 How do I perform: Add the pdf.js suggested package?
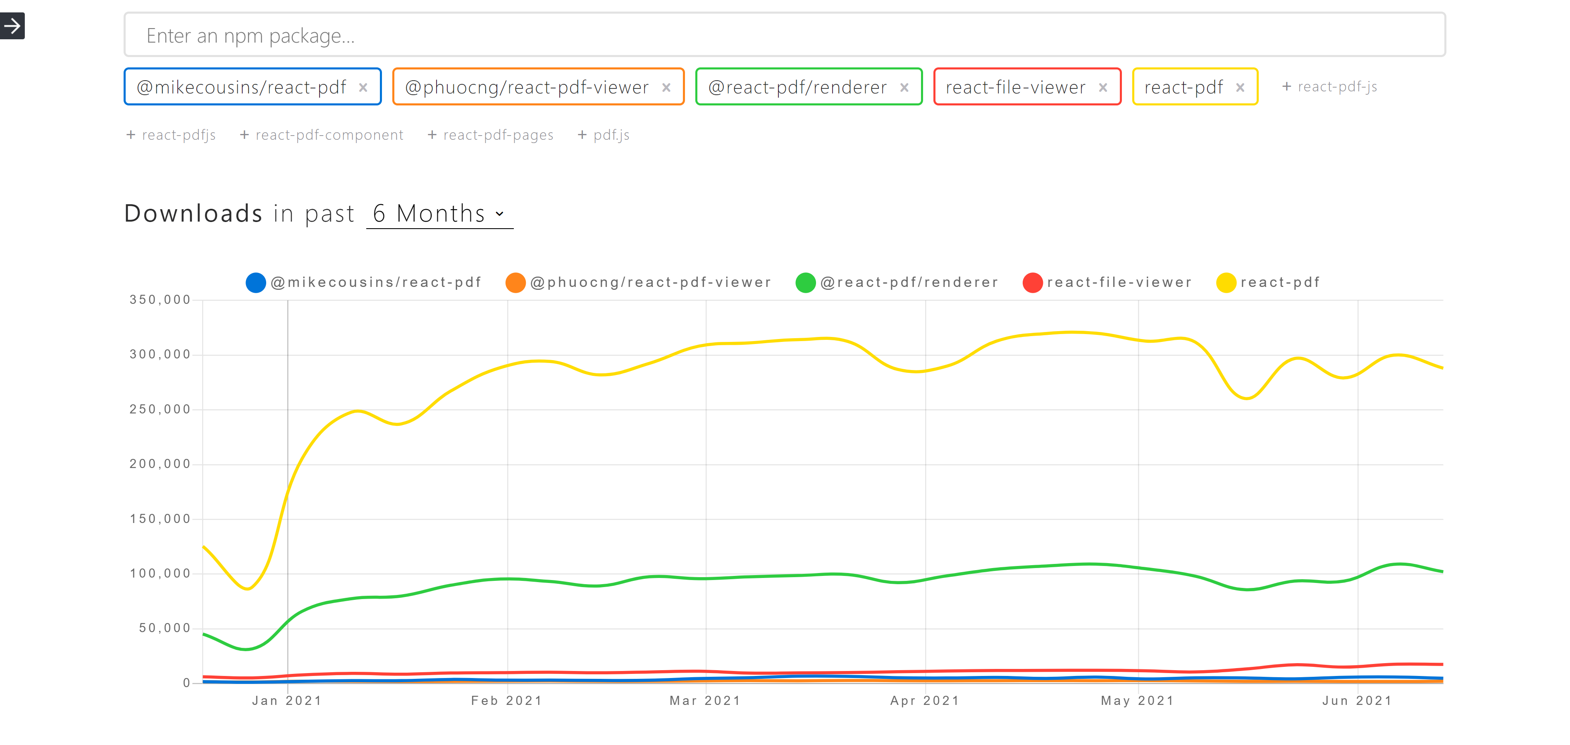pyautogui.click(x=603, y=135)
